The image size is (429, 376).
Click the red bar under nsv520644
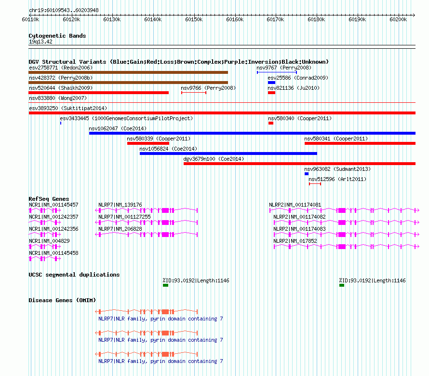tap(98, 93)
